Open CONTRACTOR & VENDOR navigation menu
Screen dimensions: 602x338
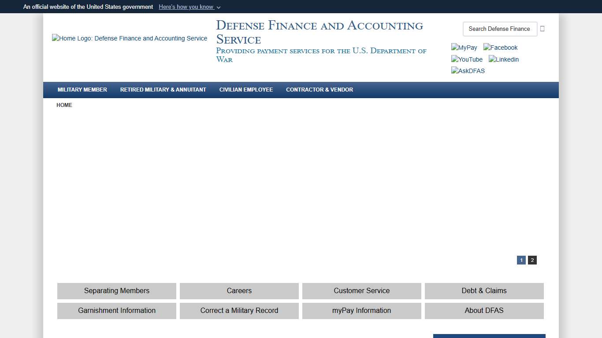[x=320, y=90]
